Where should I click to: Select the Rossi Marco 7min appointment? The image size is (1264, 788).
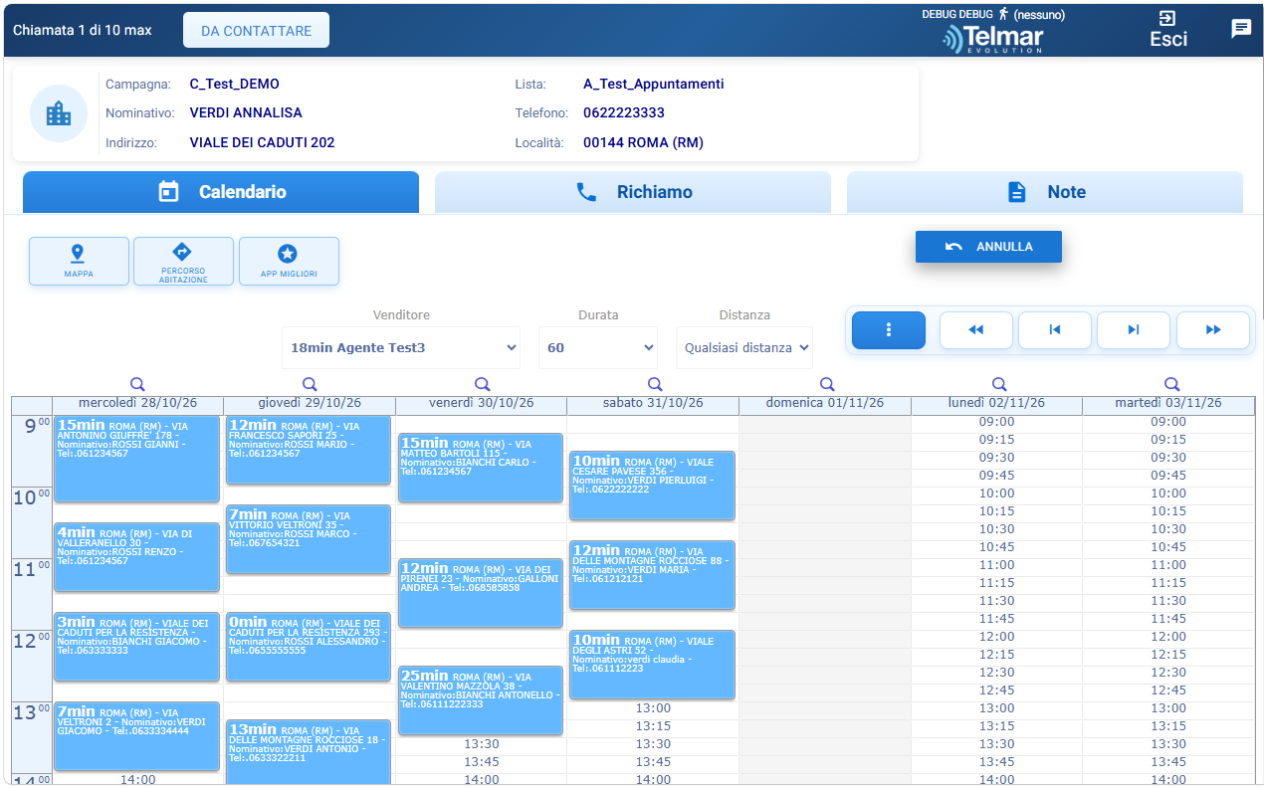(309, 539)
